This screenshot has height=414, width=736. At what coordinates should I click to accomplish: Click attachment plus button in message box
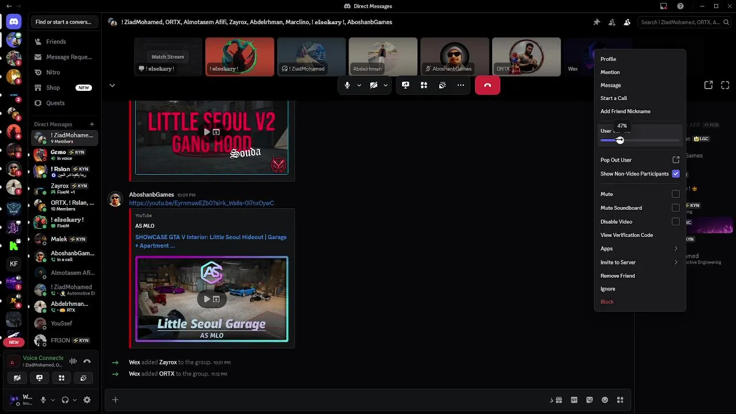pos(115,400)
